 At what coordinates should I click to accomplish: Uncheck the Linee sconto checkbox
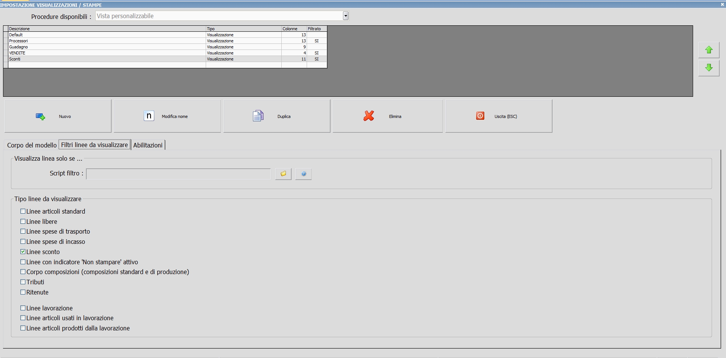(x=23, y=252)
